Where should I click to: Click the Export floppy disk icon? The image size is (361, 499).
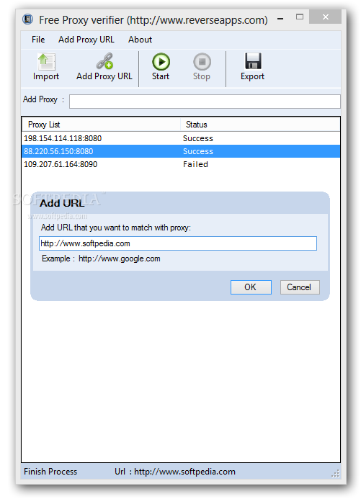tap(253, 61)
